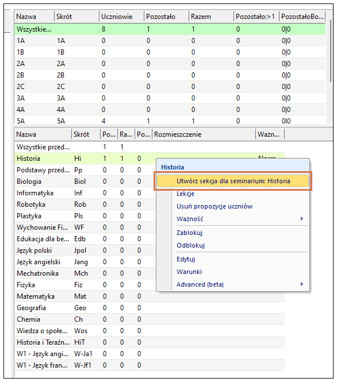Select class row 2A
This screenshot has width=337, height=382.
170,64
